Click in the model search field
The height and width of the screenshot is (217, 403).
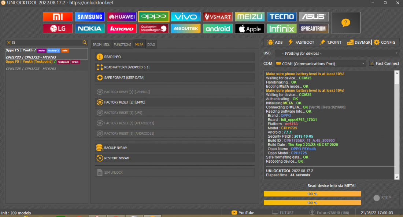[47, 43]
